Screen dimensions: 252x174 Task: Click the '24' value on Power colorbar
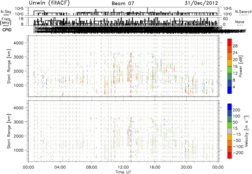[235, 53]
